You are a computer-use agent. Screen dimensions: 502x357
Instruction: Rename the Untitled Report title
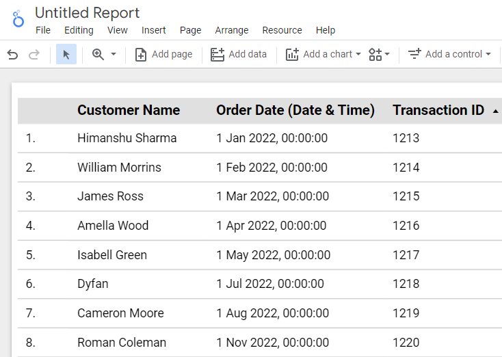87,13
